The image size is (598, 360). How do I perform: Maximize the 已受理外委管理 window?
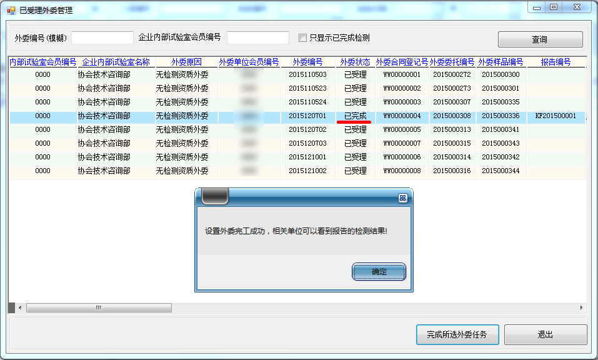[x=554, y=7]
